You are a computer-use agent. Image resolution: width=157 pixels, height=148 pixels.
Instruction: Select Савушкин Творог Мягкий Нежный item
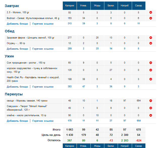pyautogui.click(x=27, y=108)
